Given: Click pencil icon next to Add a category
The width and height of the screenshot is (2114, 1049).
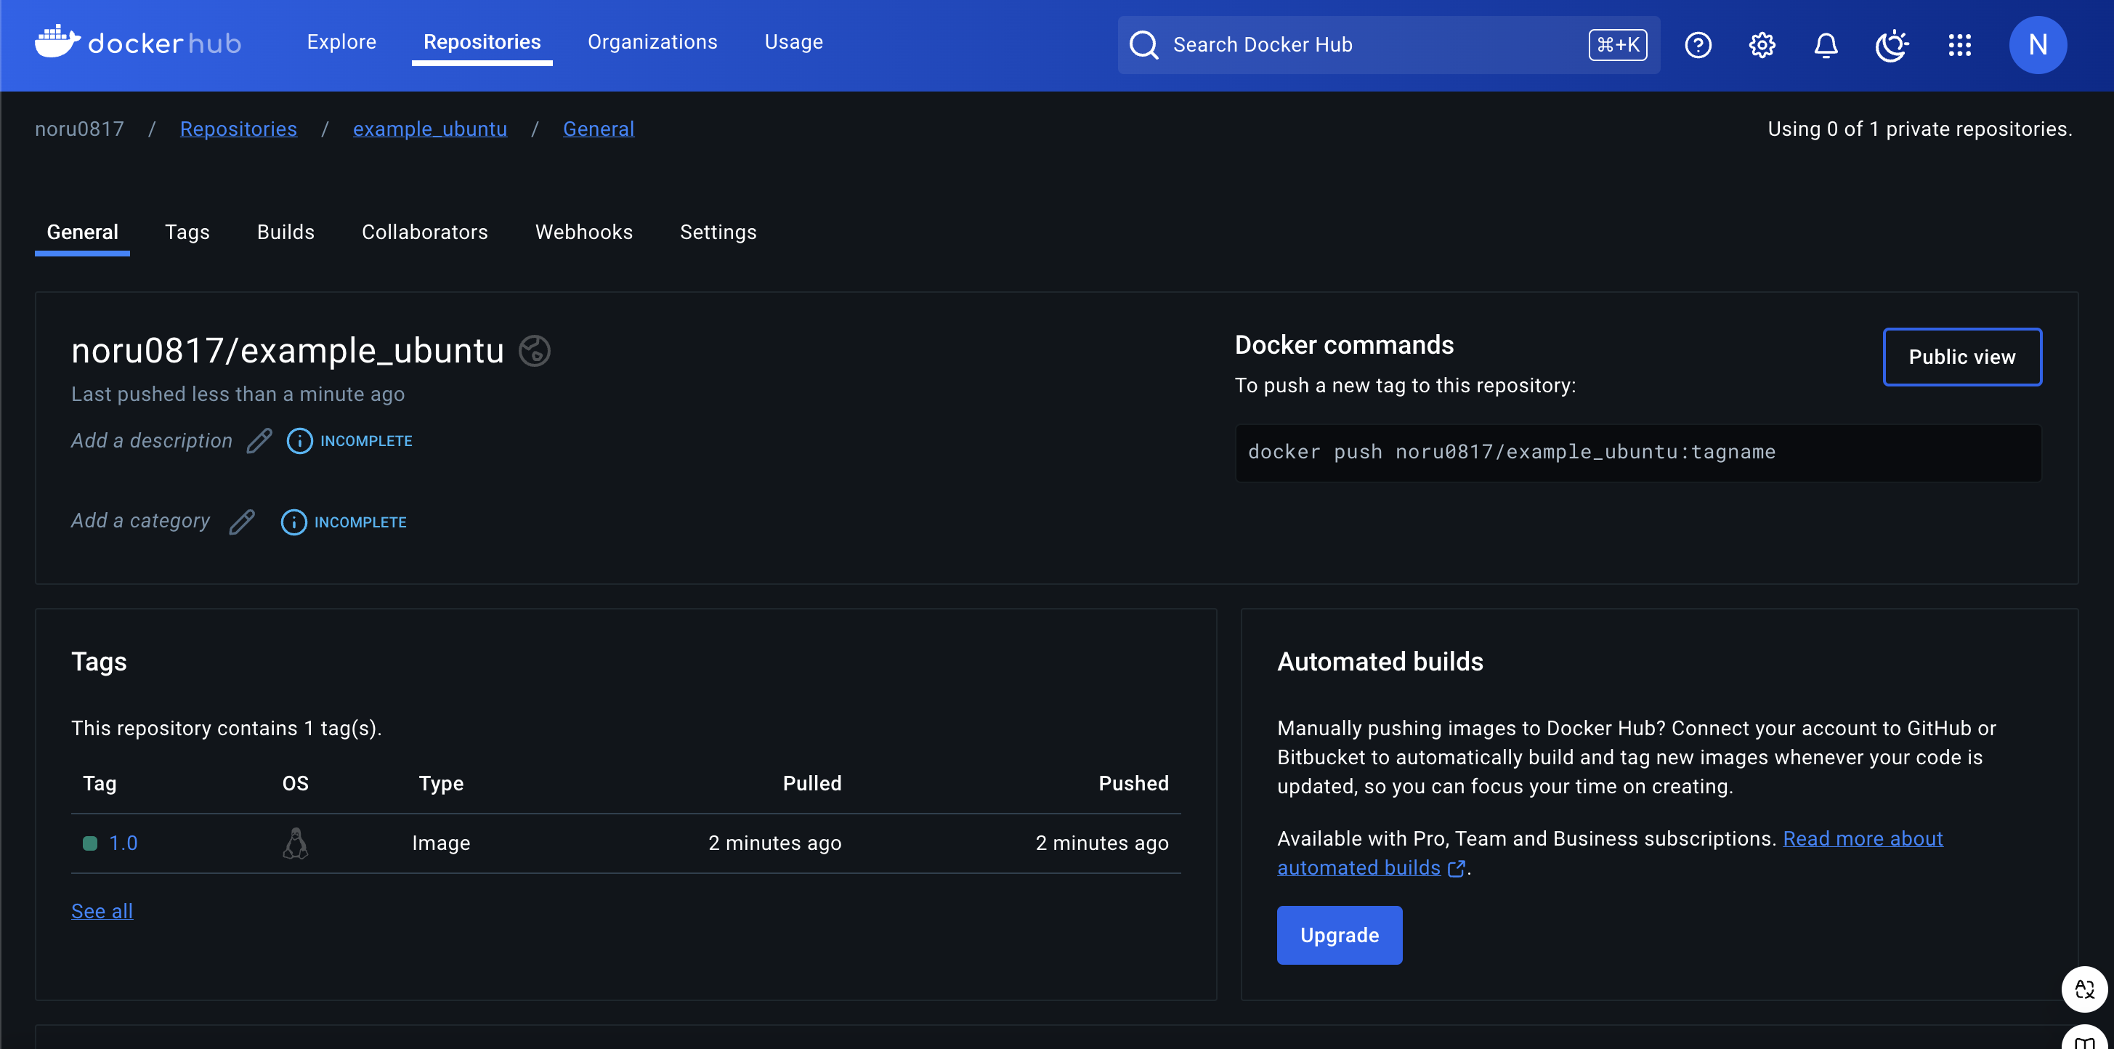Looking at the screenshot, I should pyautogui.click(x=241, y=522).
